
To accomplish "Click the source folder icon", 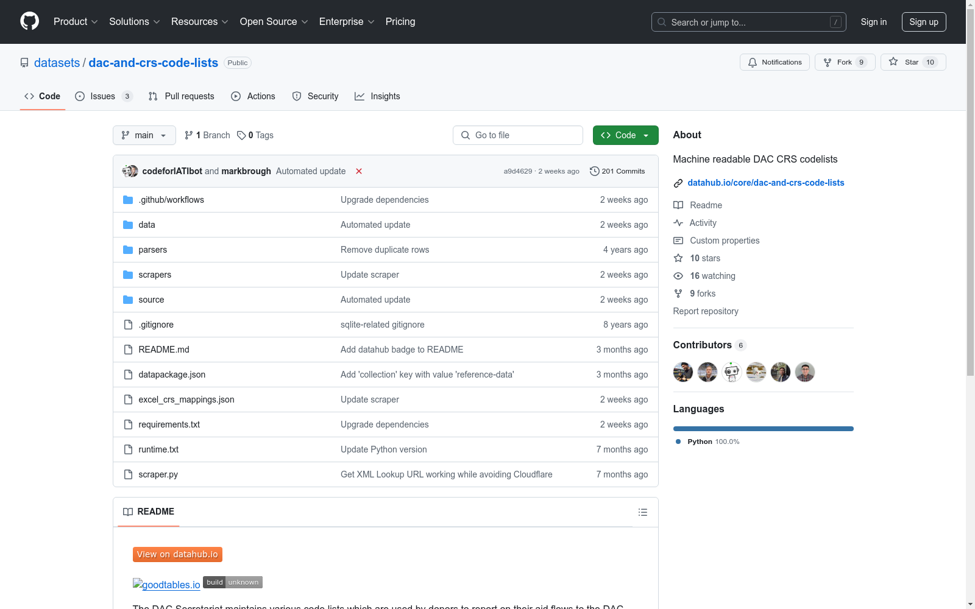I will click(128, 300).
